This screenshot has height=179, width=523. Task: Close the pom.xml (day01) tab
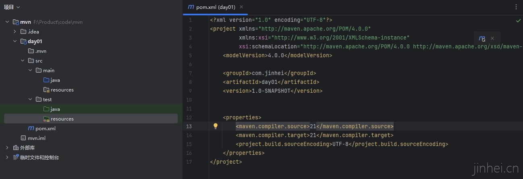(241, 7)
